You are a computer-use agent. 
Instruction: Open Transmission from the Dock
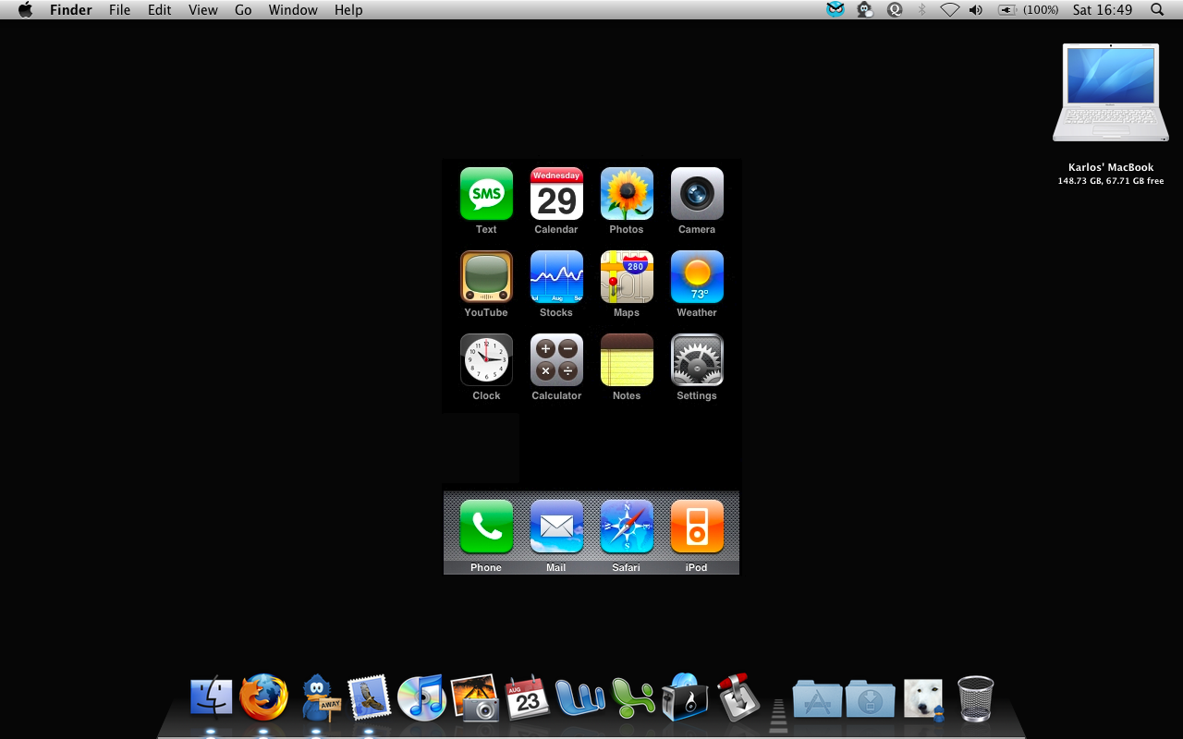(x=738, y=697)
